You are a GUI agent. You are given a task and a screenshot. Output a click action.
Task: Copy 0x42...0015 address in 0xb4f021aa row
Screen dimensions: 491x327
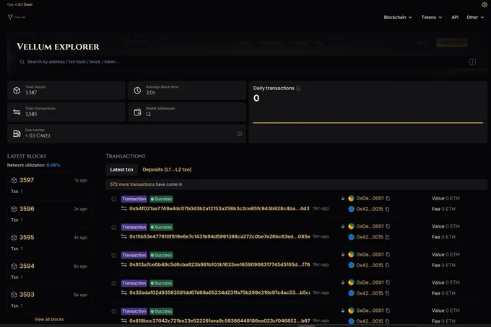[387, 209]
